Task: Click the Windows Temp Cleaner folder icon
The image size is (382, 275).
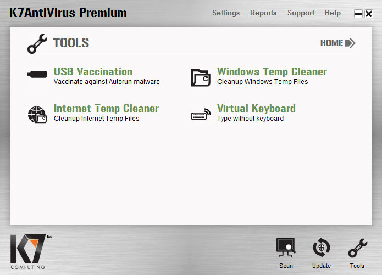Action: [x=200, y=78]
